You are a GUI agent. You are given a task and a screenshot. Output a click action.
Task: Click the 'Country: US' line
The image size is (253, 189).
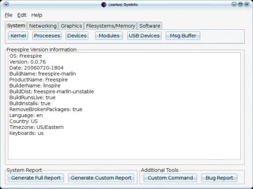click(24, 121)
